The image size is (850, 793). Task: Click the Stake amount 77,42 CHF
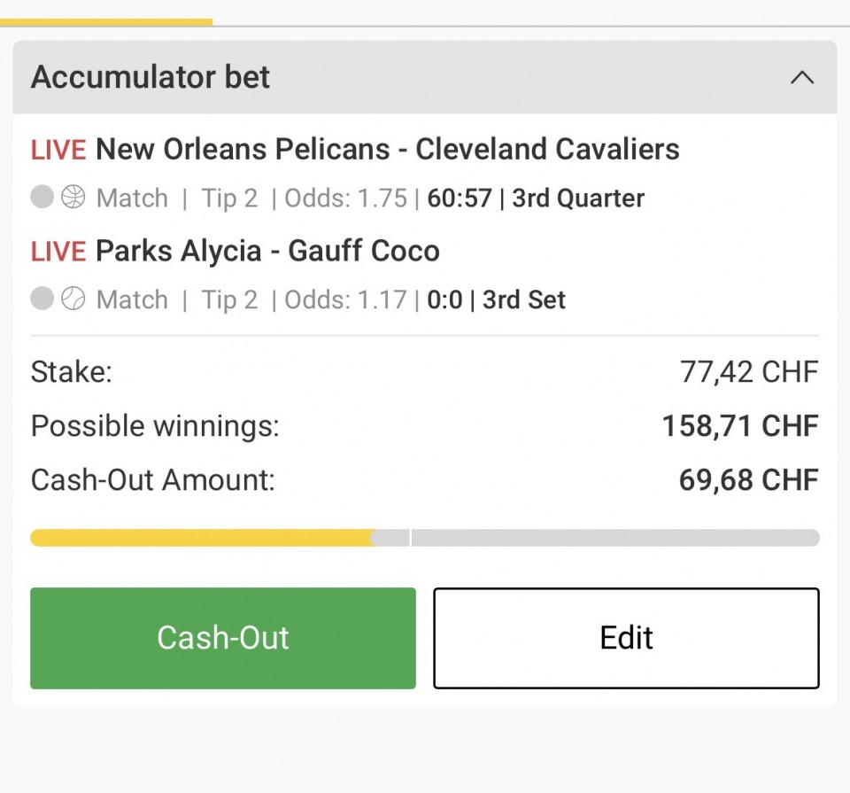(x=749, y=372)
